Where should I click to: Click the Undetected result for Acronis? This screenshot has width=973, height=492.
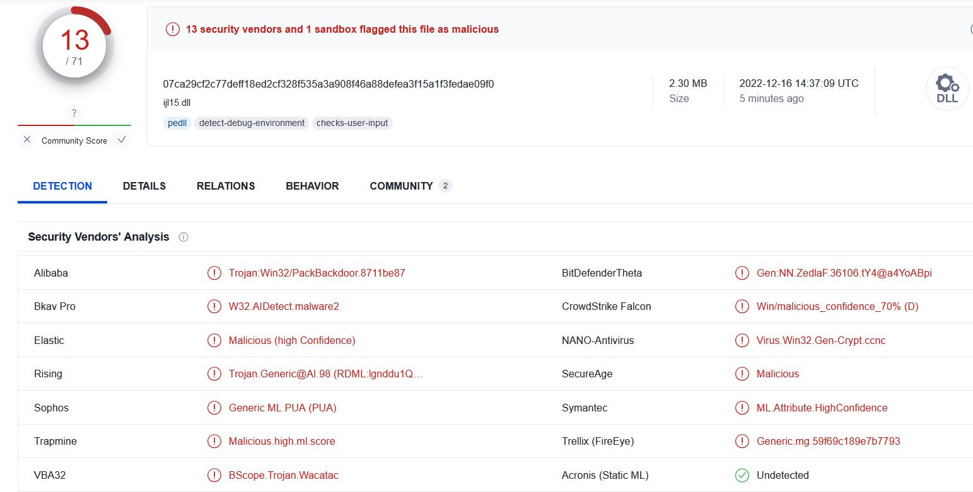point(783,475)
